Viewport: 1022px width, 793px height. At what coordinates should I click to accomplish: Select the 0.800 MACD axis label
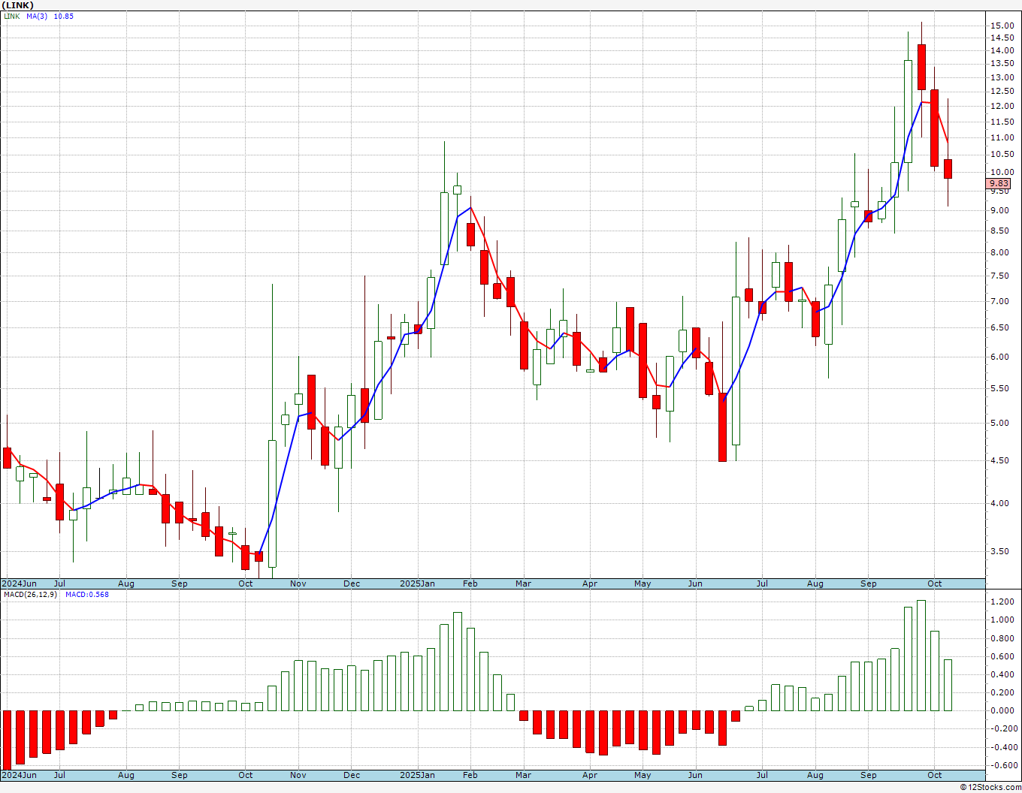pyautogui.click(x=1002, y=639)
